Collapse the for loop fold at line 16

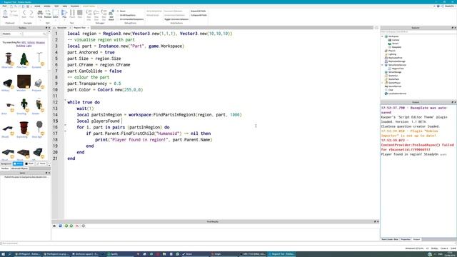(x=65, y=125)
